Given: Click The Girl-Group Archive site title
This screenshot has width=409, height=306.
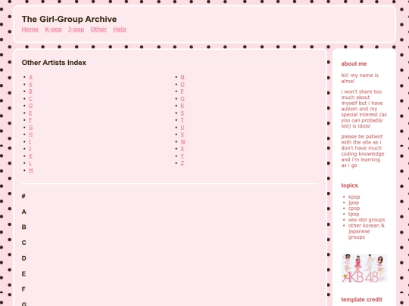Looking at the screenshot, I should [x=69, y=19].
